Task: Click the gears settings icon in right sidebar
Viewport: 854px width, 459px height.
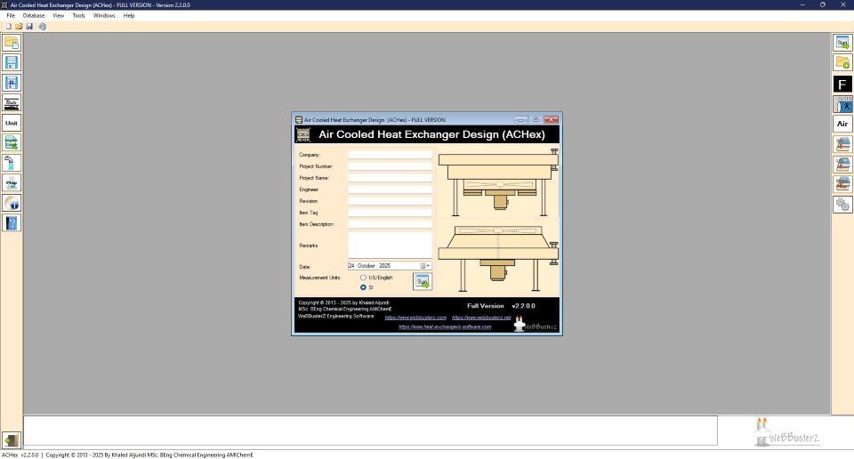Action: [x=842, y=205]
